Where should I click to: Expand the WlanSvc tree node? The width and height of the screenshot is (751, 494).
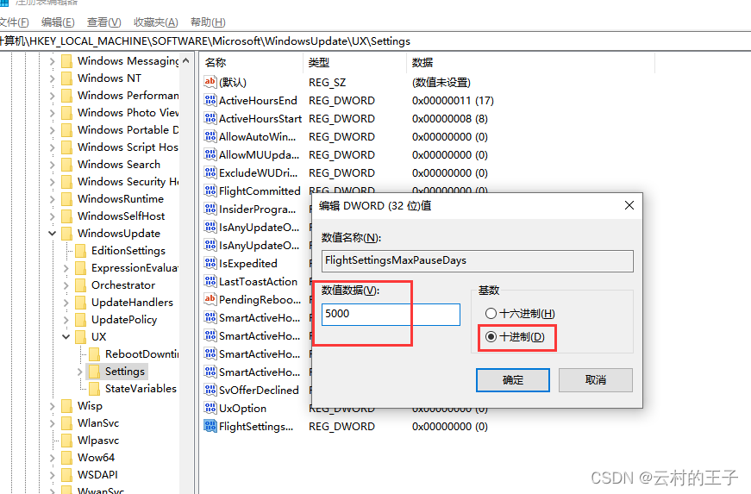click(x=53, y=423)
